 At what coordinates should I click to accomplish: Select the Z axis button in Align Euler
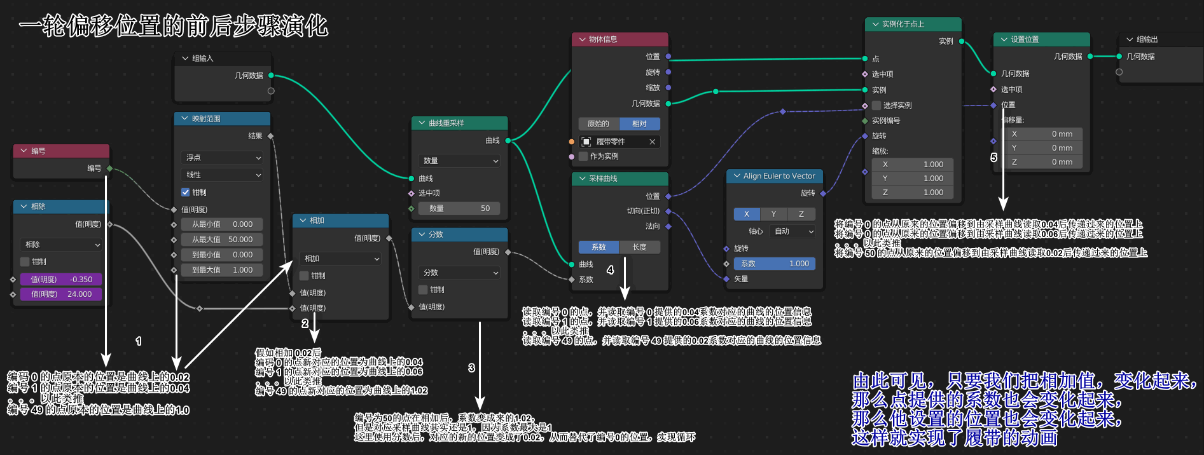801,214
